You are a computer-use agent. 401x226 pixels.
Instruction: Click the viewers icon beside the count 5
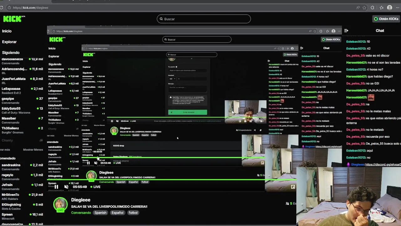[x=287, y=203]
